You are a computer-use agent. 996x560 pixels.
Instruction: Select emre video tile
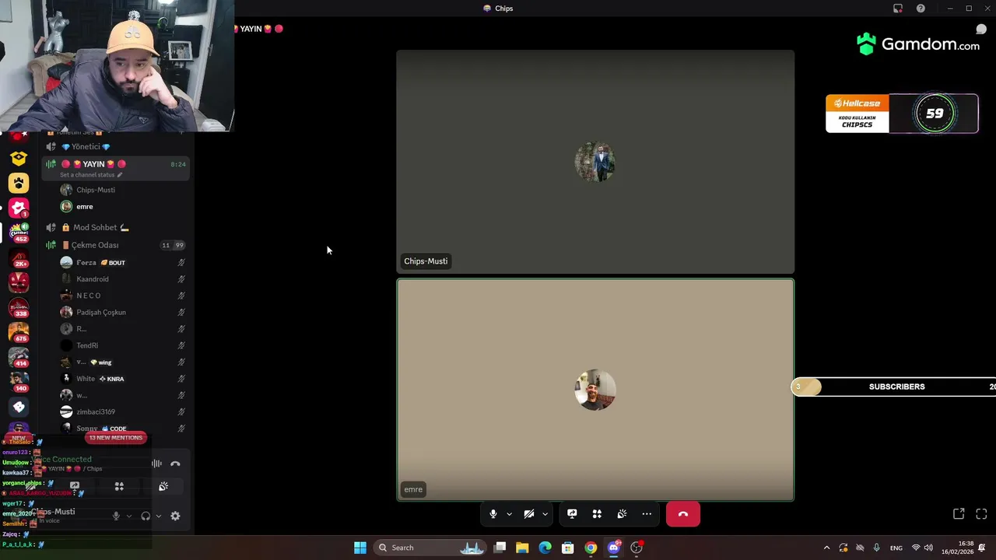point(595,390)
